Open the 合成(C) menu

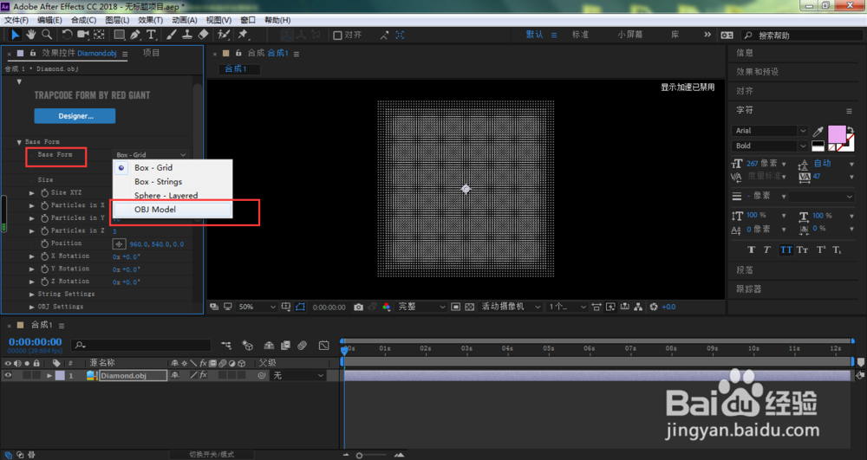(83, 20)
